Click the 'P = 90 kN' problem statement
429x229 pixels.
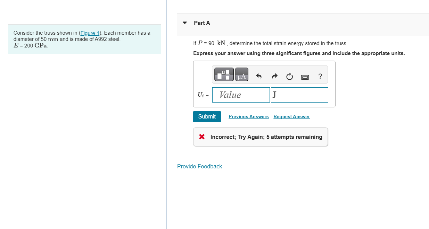click(x=270, y=43)
